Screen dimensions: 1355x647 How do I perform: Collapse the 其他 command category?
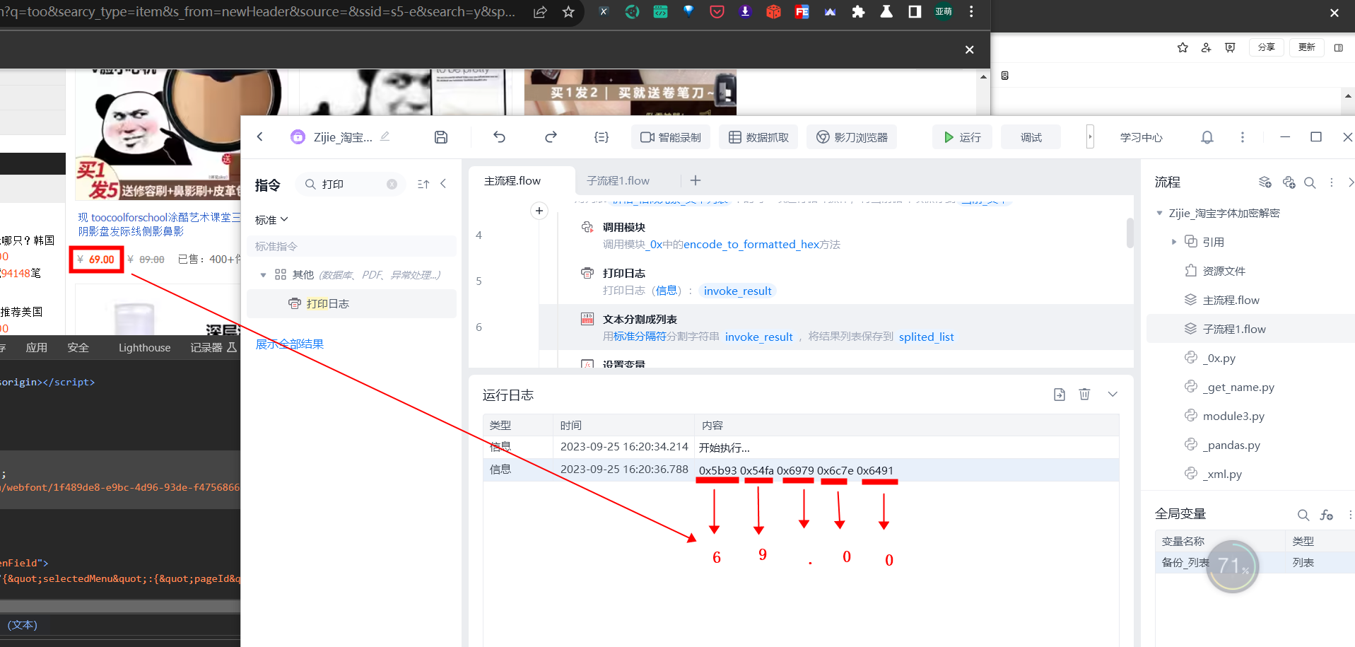pyautogui.click(x=263, y=275)
